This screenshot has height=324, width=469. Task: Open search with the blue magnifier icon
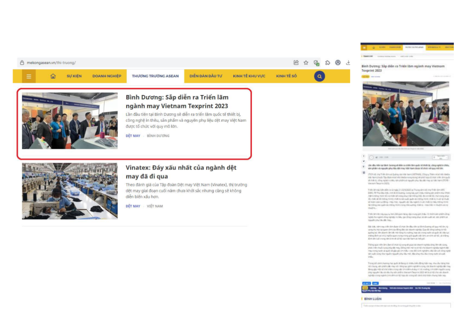(x=319, y=76)
